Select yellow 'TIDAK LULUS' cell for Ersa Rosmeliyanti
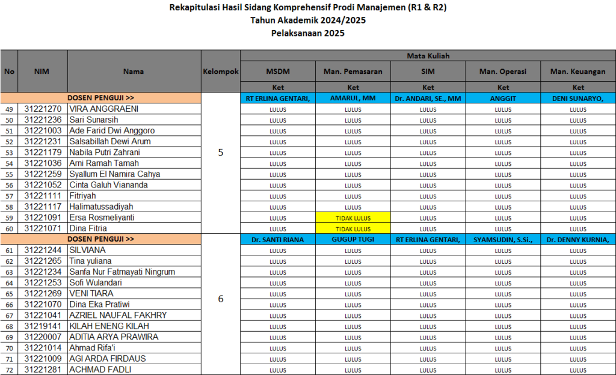 point(353,218)
